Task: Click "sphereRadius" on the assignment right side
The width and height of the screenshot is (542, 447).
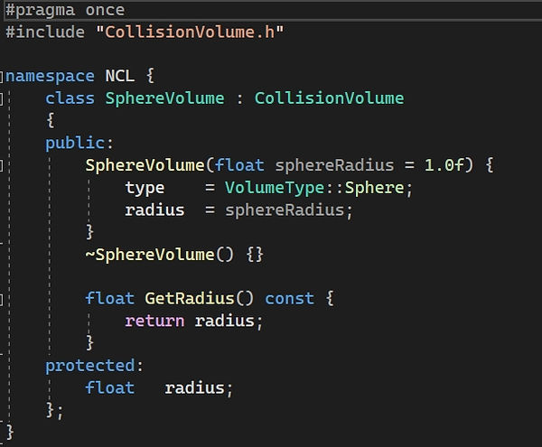Action: [x=285, y=210]
